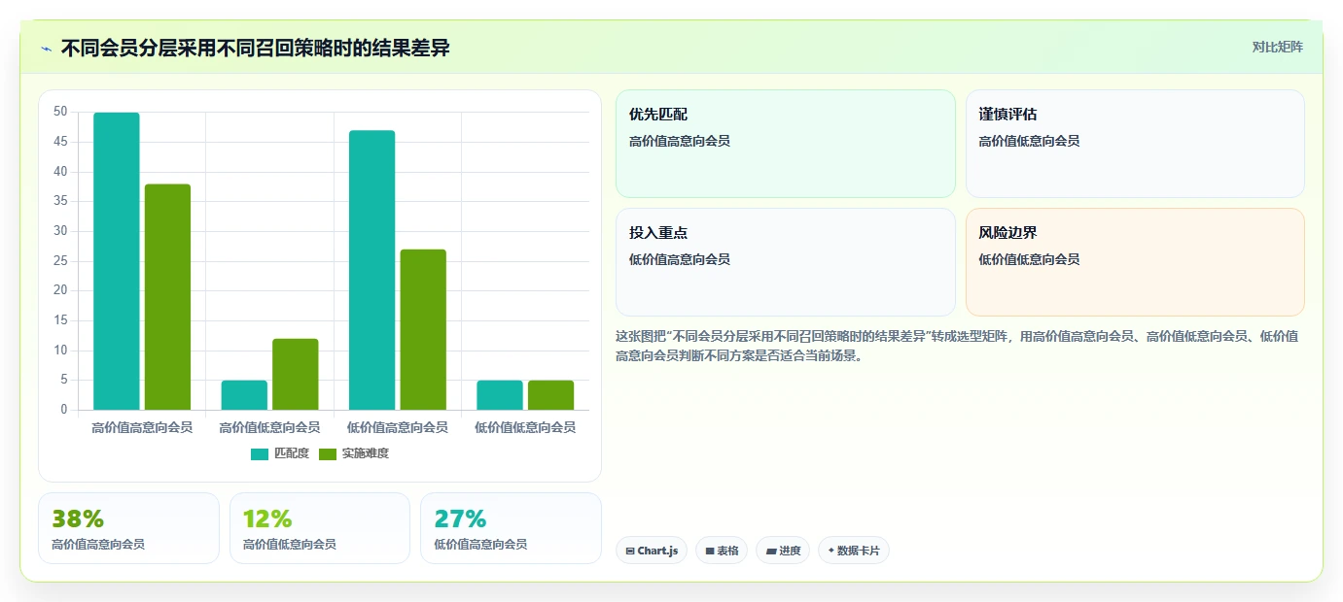Screen dimensions: 1343x602
Task: Toggle the 实施难度 legend color swatch
Action: (x=328, y=453)
